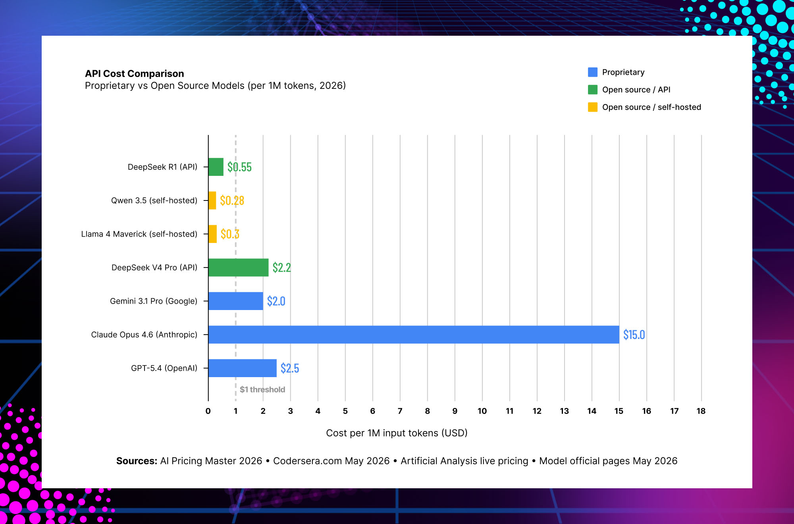The width and height of the screenshot is (794, 524).
Task: Click the bold 'Sources:' label
Action: click(137, 461)
